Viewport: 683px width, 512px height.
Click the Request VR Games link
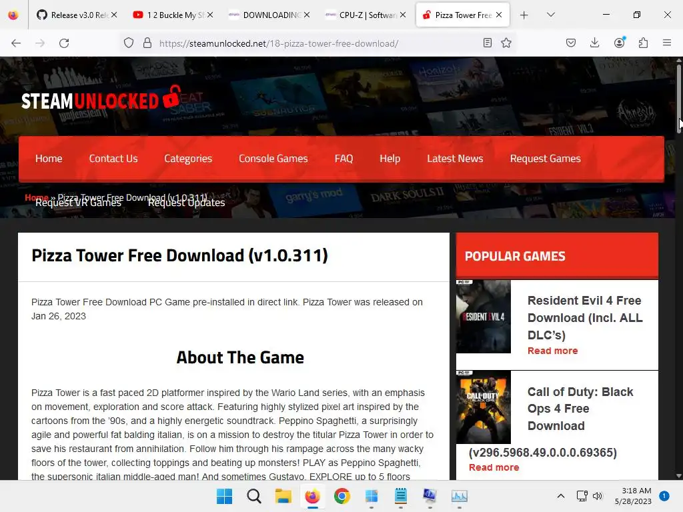coord(79,203)
